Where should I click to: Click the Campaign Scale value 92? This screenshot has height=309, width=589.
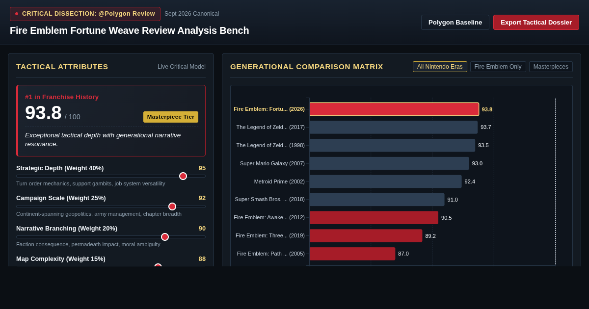point(202,198)
